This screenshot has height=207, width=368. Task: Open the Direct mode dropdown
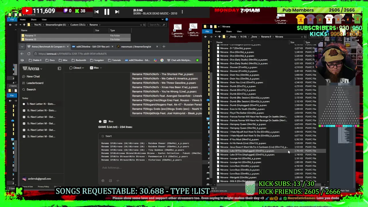tap(77, 68)
